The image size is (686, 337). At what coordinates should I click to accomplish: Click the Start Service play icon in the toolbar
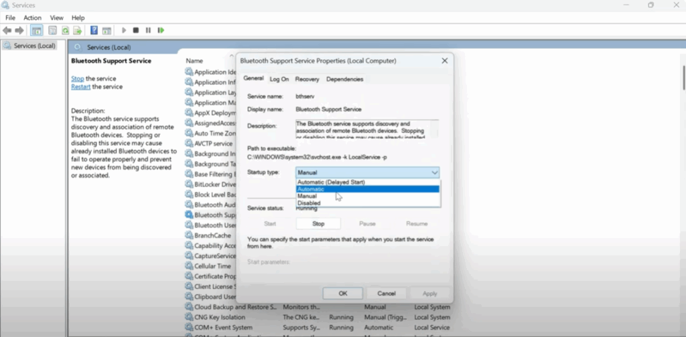tap(124, 30)
